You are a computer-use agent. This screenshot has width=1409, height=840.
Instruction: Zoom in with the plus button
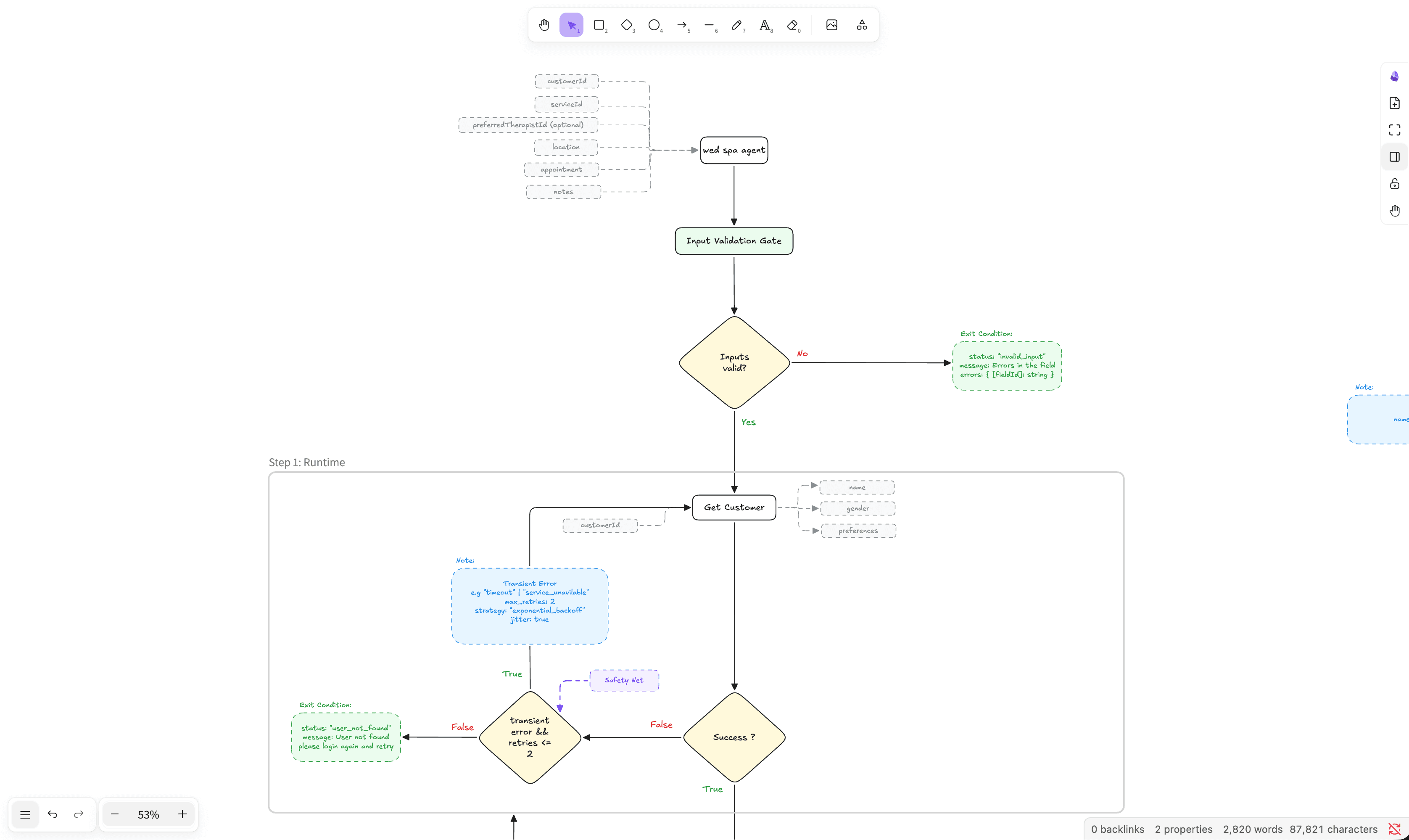(182, 814)
